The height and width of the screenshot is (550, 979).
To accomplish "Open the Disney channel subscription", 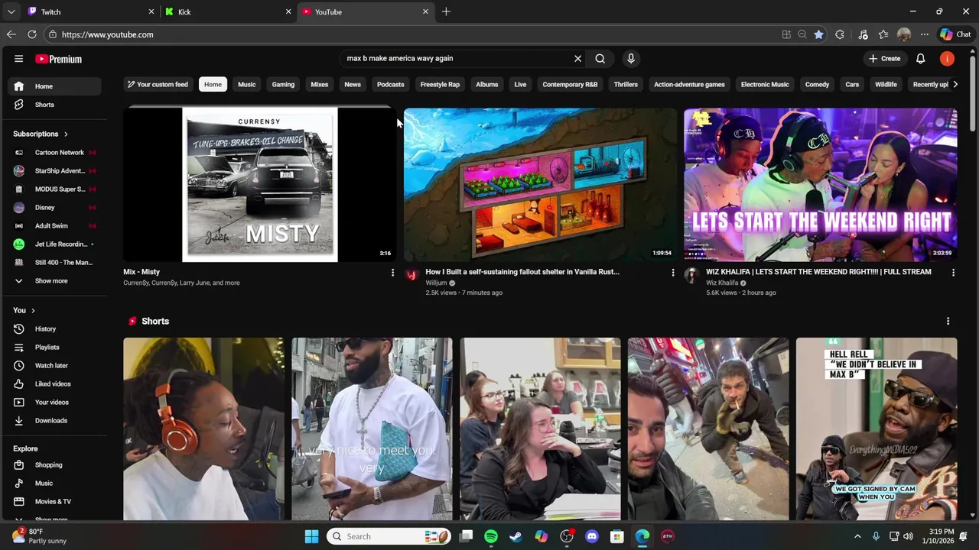I will 54,207.
